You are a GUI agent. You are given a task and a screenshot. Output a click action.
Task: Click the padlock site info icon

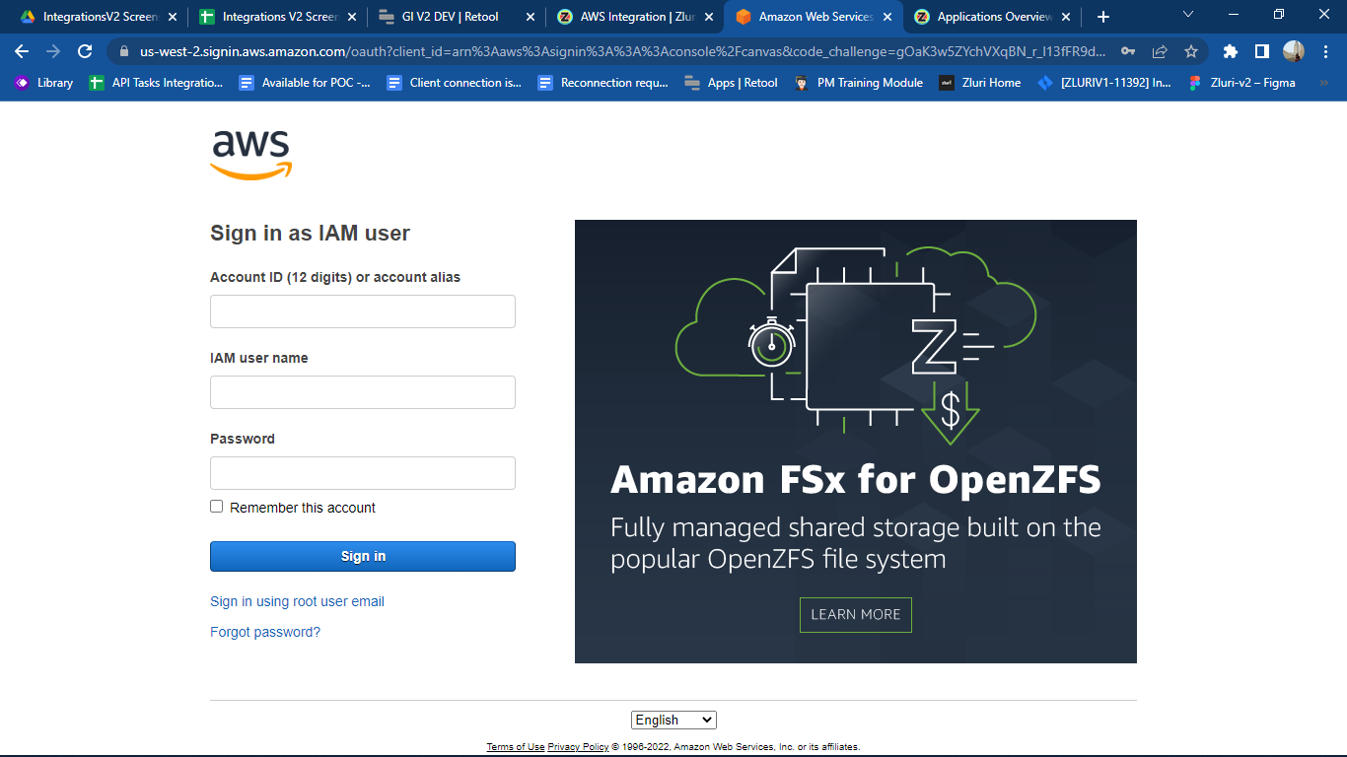point(123,51)
